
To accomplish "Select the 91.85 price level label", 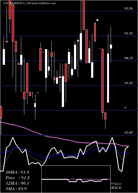I will point(129,33).
